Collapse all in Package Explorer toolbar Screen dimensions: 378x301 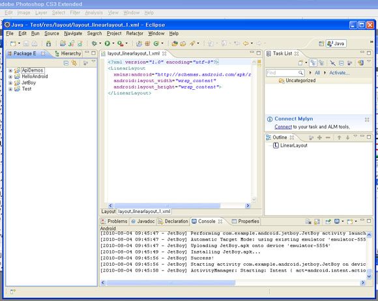pos(66,63)
